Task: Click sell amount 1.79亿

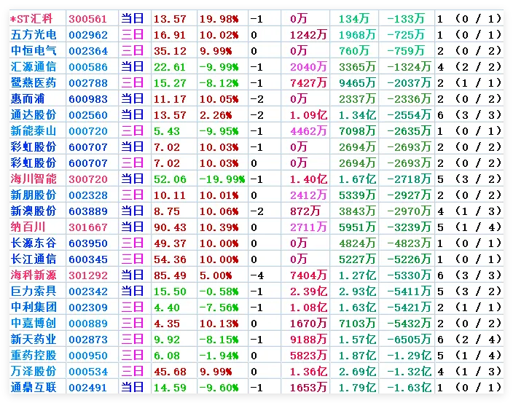Action: coord(357,387)
